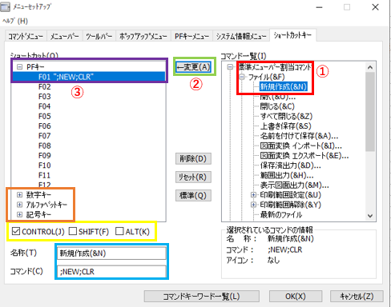Viewport: 391px width, 307px height.
Task: Switch to the コマンドメニュー tab
Action: tap(26, 36)
